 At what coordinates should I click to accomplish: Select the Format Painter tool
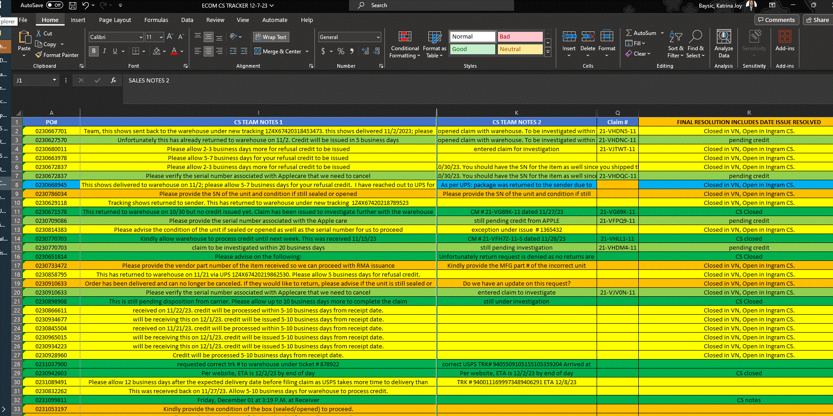pos(57,55)
